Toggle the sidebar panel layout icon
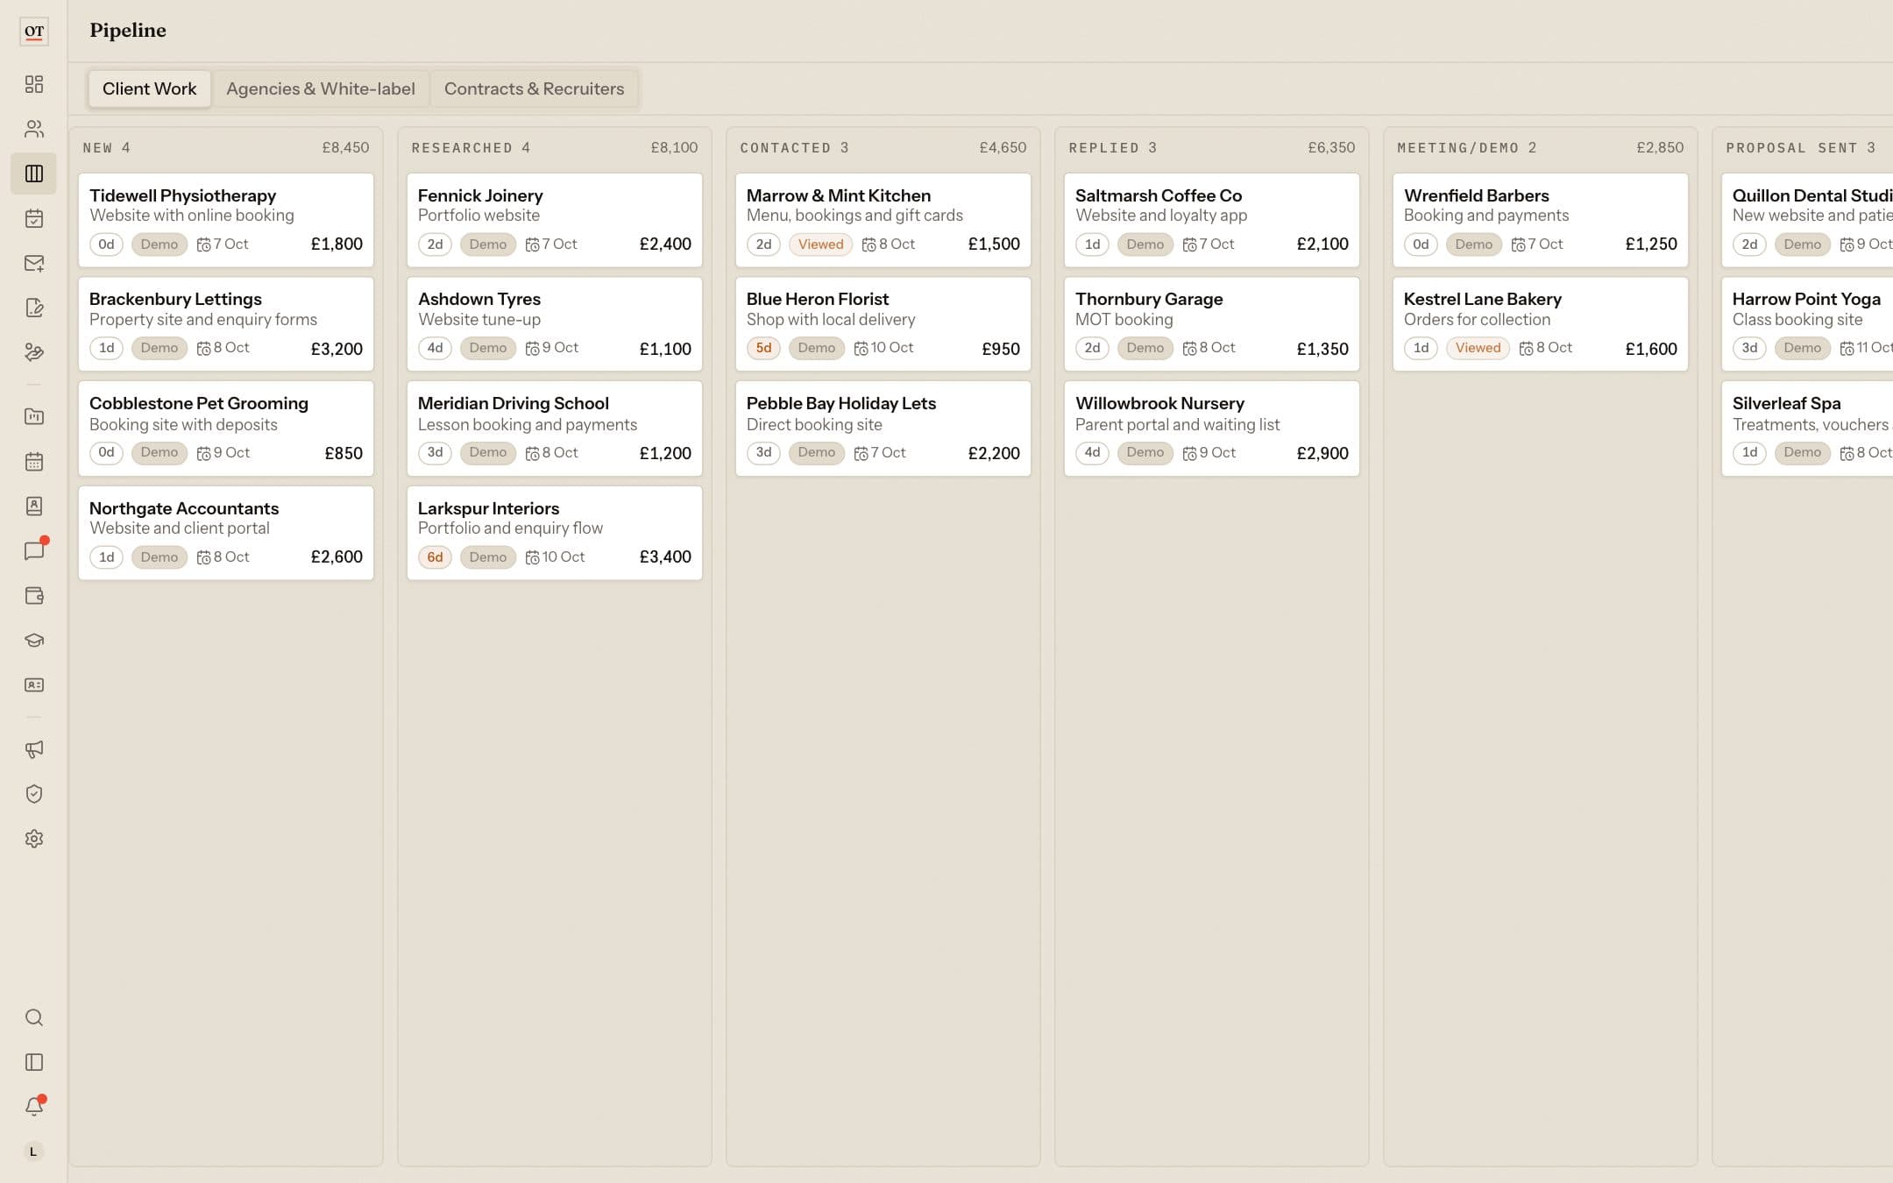This screenshot has height=1183, width=1893. [x=34, y=1062]
